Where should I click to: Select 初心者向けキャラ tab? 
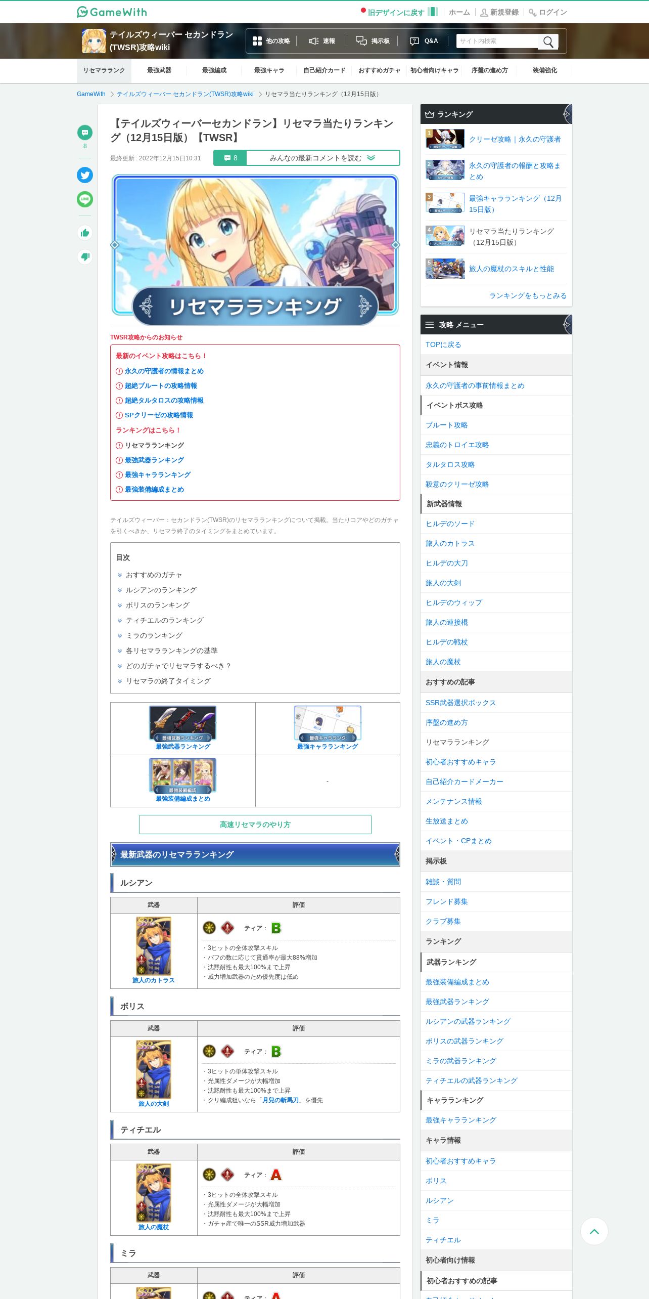click(x=435, y=70)
